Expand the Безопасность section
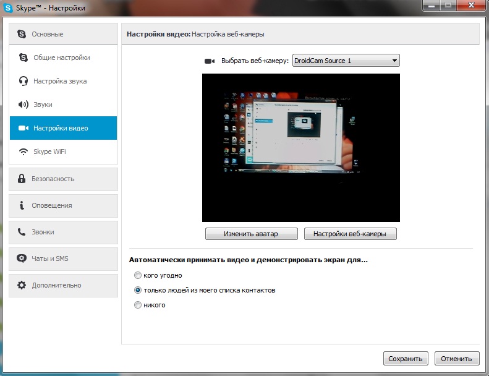 [63, 179]
